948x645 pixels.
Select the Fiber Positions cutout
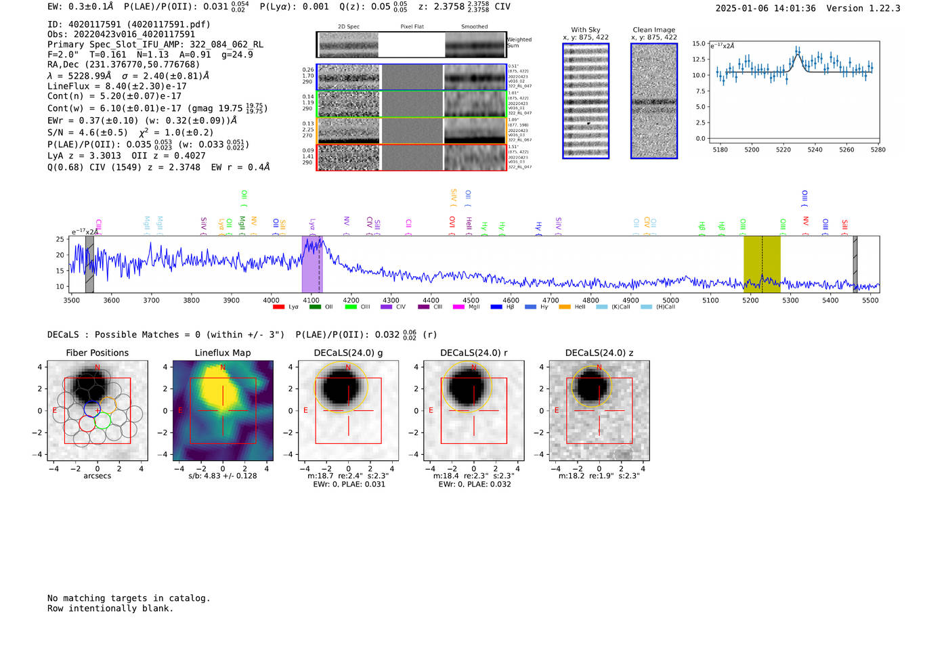tap(98, 411)
